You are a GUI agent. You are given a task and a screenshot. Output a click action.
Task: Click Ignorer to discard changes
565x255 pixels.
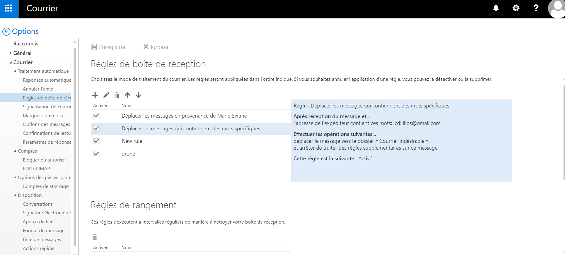(156, 47)
